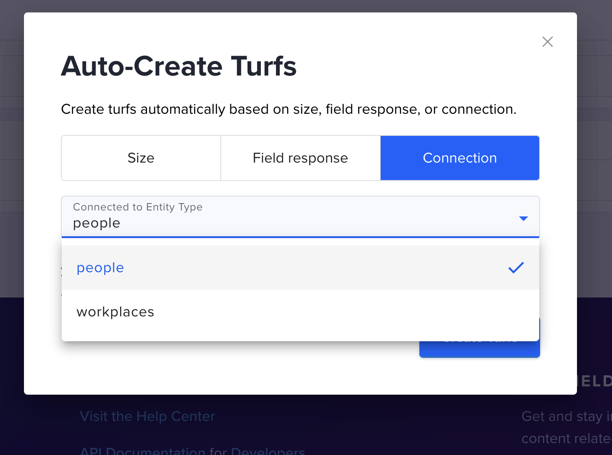This screenshot has height=455, width=612.
Task: Click the highlighted Connection tab
Action: 459,157
